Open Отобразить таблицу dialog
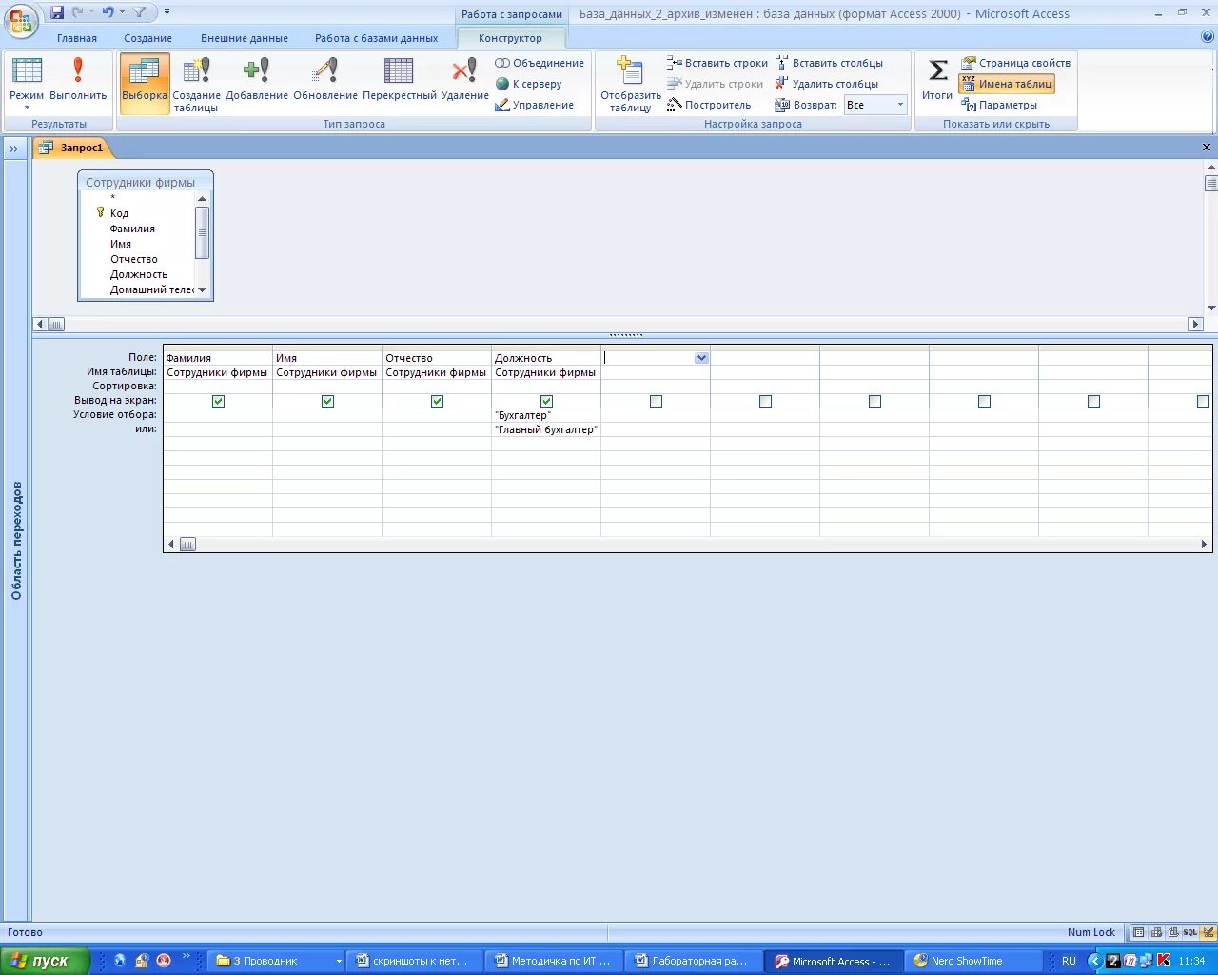 coord(631,84)
